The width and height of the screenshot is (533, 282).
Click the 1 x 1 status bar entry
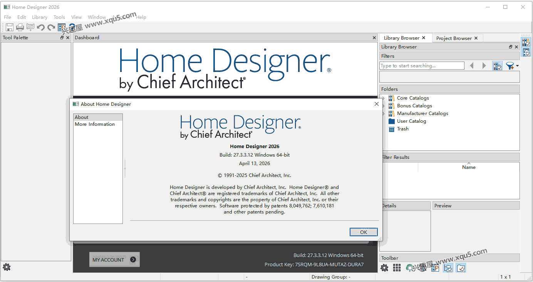(x=505, y=277)
